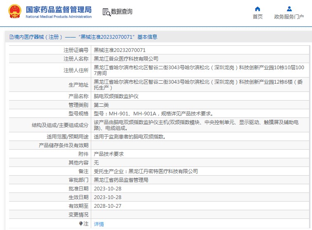Click 国家药品监督管理局 site title
Viewport: 312px width, 230px height.
tap(59, 9)
